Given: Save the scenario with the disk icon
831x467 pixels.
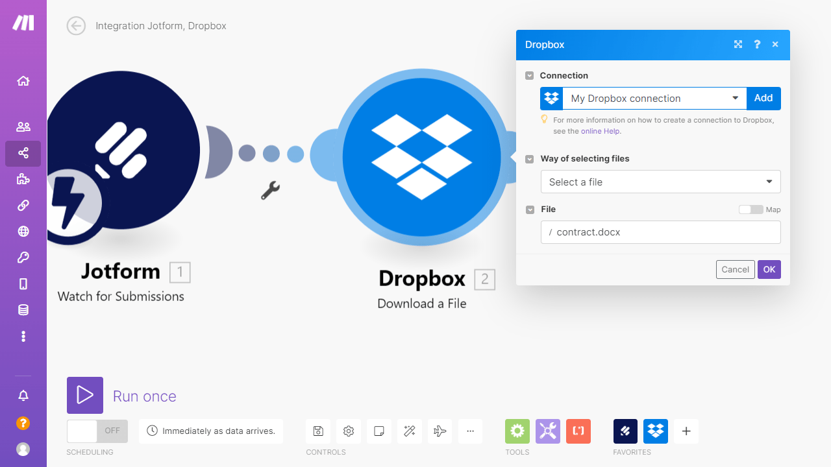Looking at the screenshot, I should (318, 431).
